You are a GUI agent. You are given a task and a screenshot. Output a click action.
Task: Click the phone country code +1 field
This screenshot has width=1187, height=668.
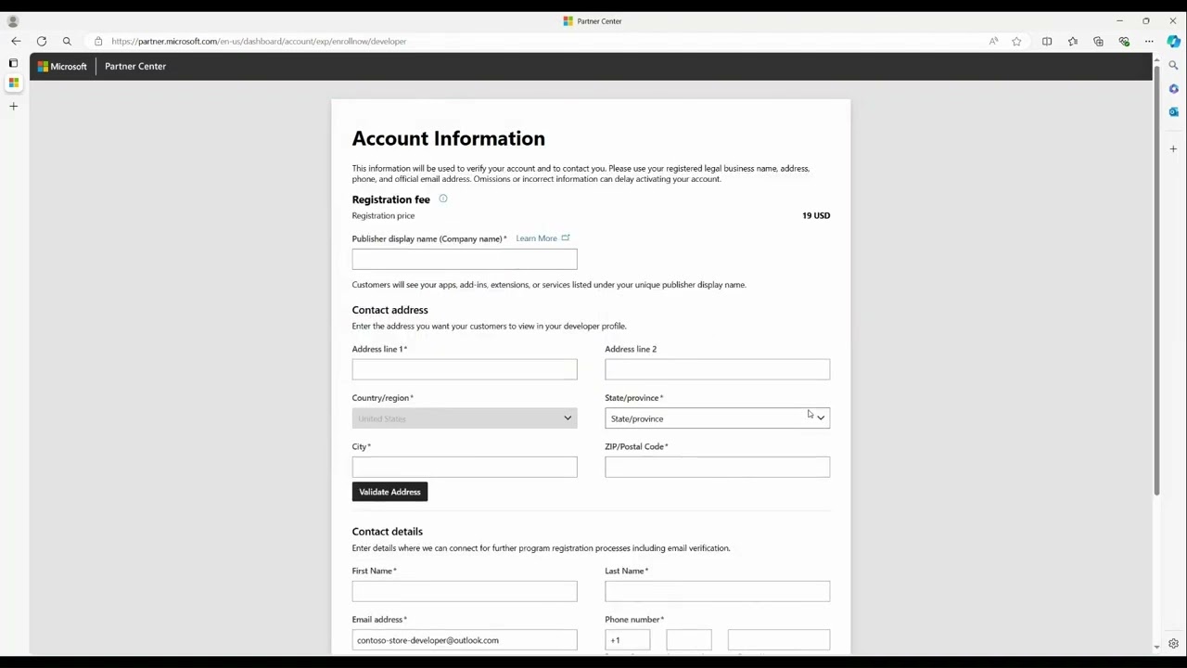(x=627, y=640)
